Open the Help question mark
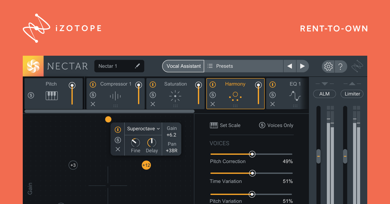390x204 pixels. tap(341, 66)
